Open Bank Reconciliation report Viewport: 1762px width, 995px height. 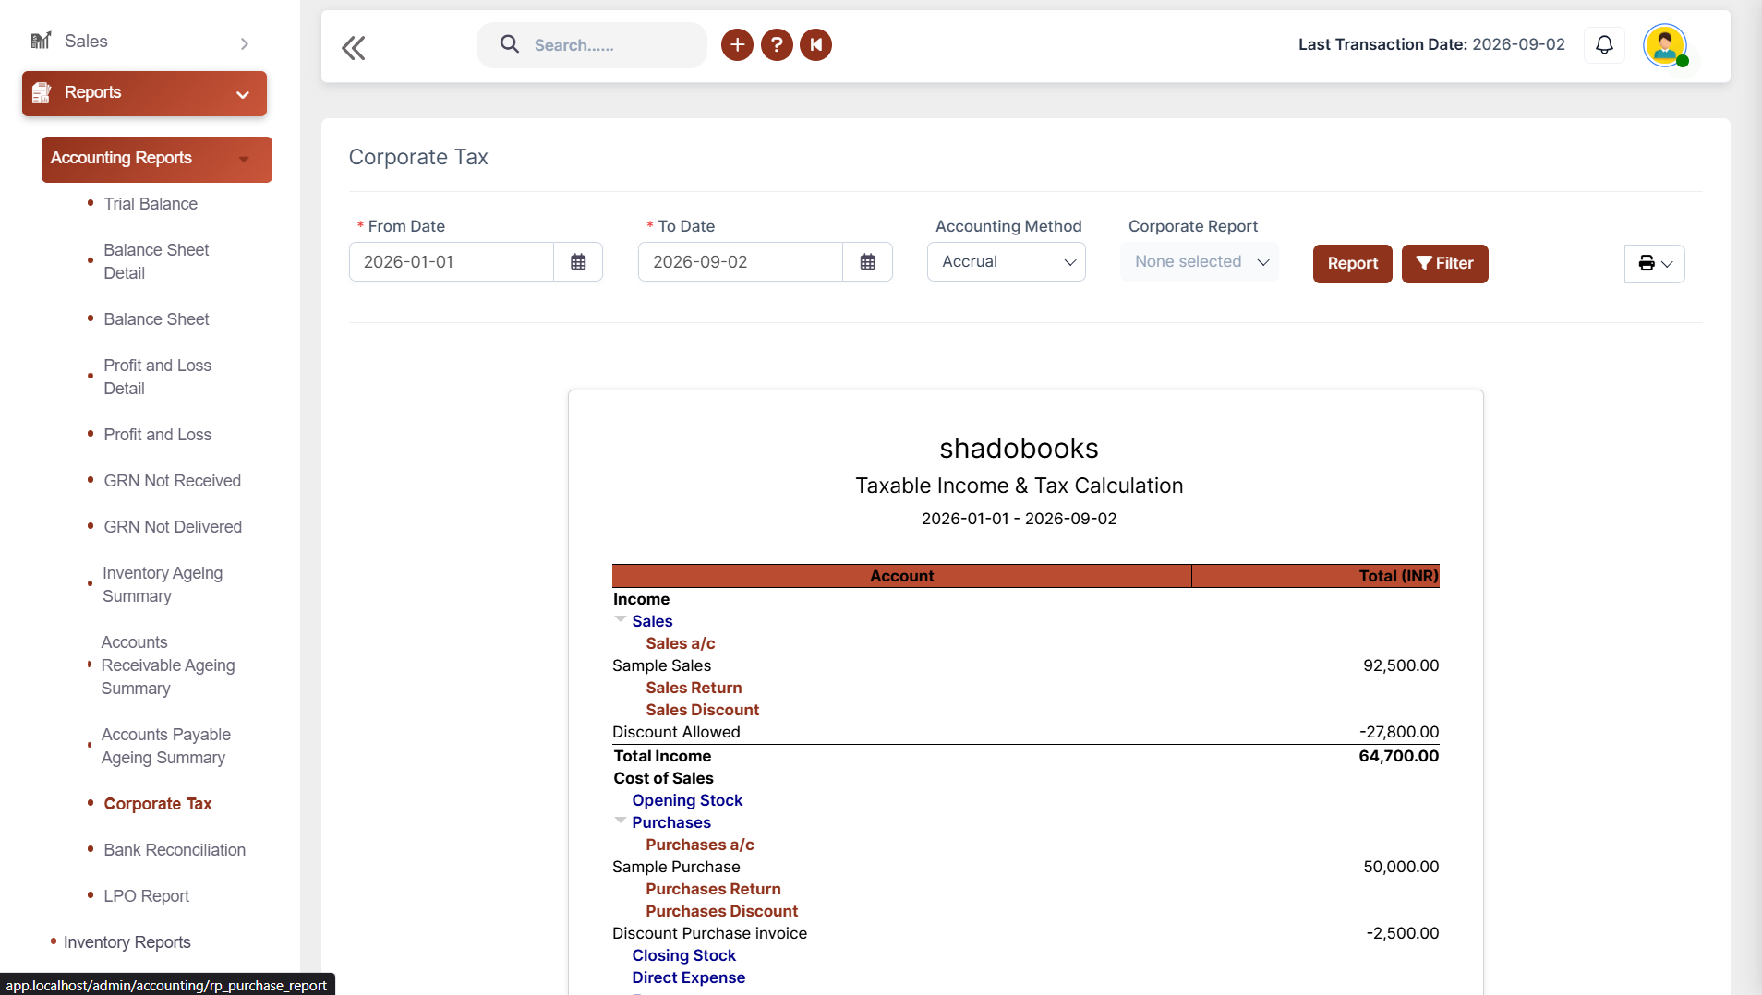coord(175,850)
